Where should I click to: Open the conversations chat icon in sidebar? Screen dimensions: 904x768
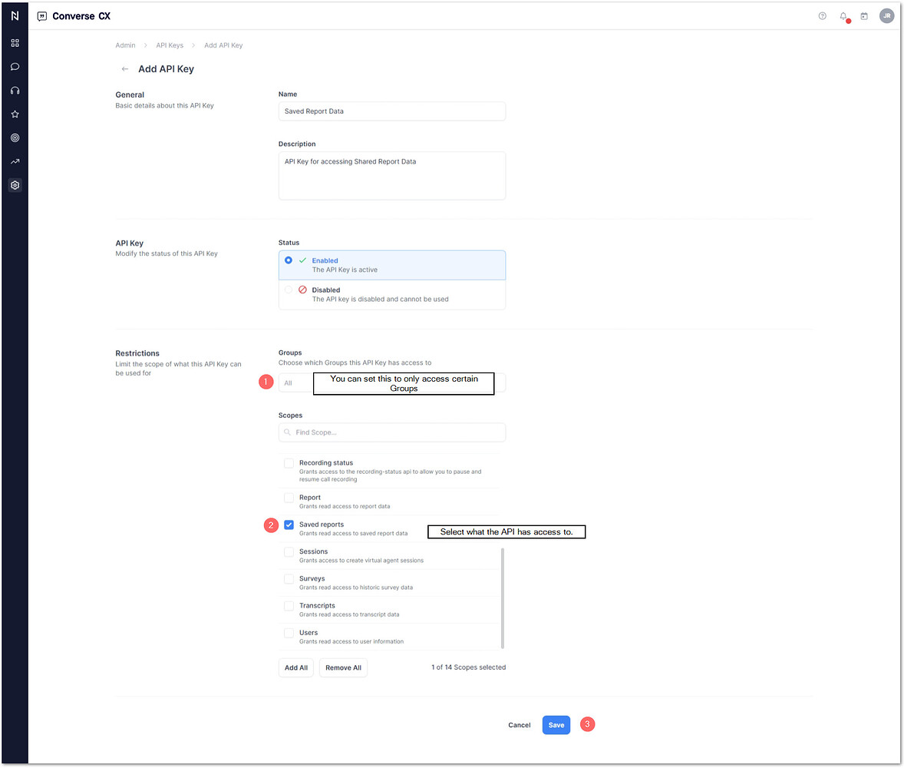tap(15, 67)
